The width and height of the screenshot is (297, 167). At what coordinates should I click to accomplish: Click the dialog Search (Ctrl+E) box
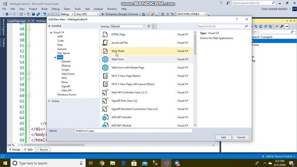pyautogui.click(x=221, y=26)
